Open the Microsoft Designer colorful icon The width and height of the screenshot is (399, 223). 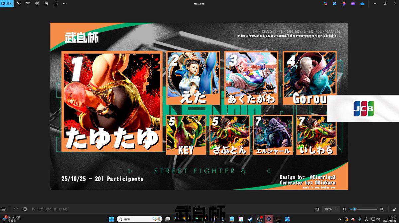coord(326,4)
